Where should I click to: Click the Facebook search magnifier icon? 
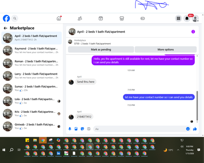click(15, 18)
